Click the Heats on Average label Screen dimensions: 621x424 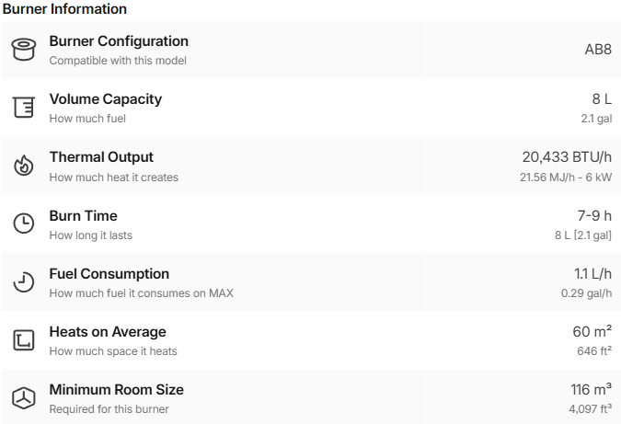click(108, 332)
